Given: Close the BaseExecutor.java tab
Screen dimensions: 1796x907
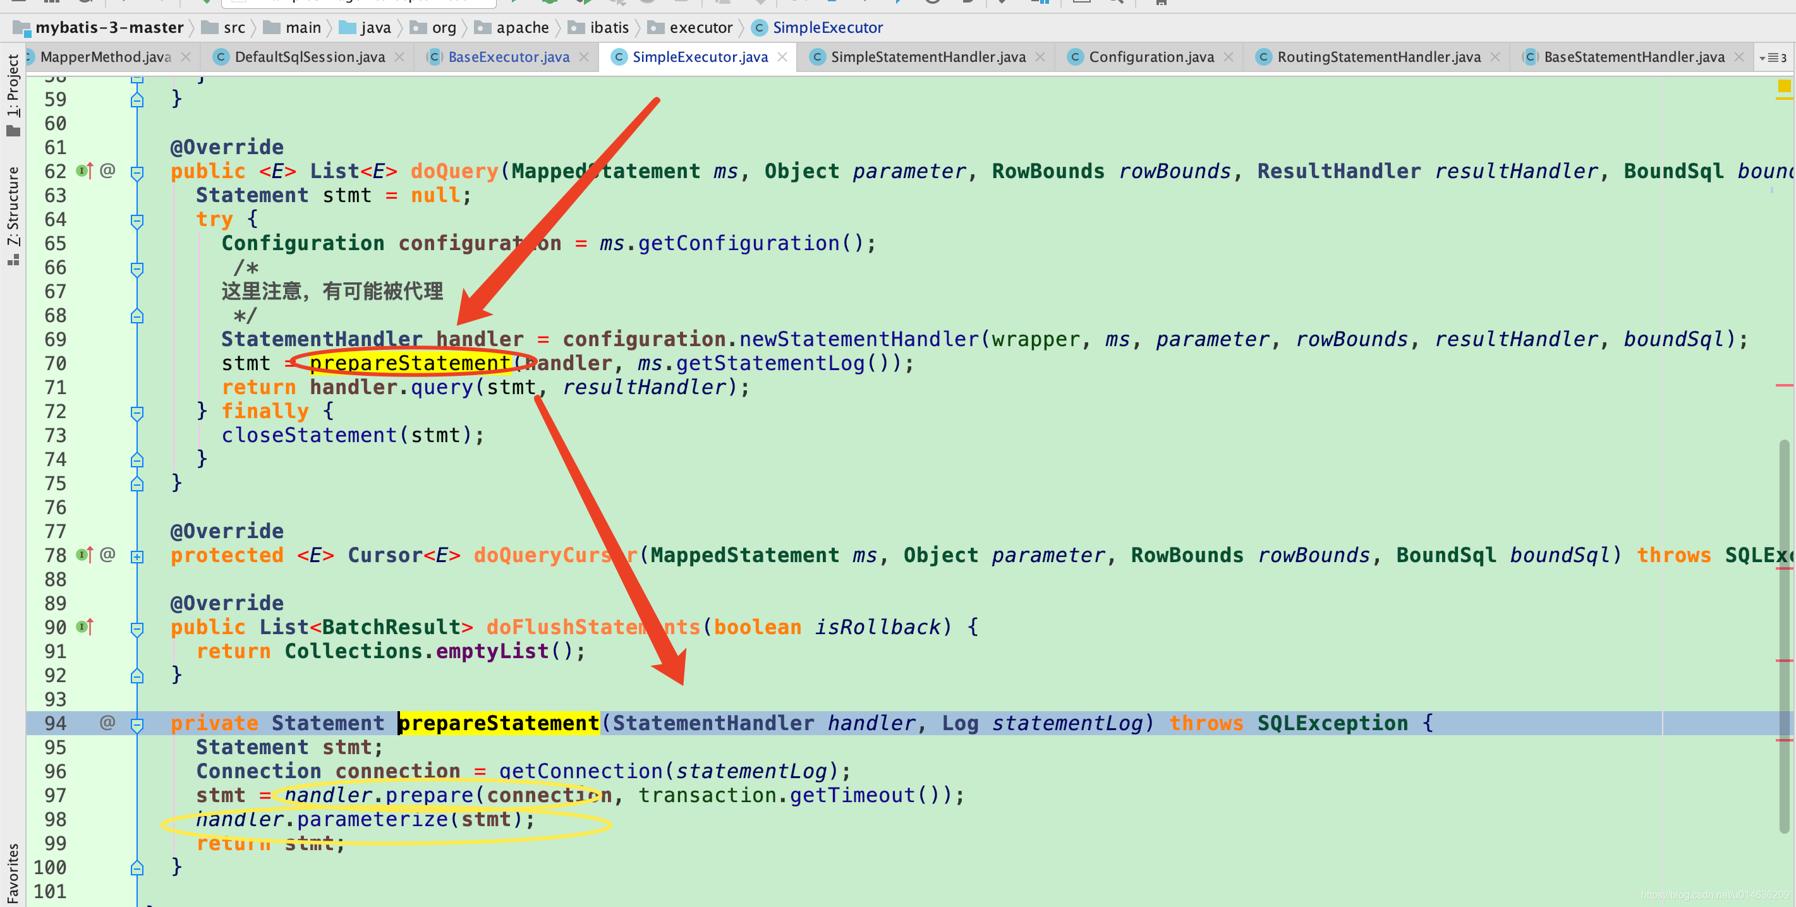Looking at the screenshot, I should pyautogui.click(x=583, y=57).
